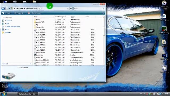Open the Järjestä toolbar menu
This screenshot has width=170, height=96.
point(7,13)
